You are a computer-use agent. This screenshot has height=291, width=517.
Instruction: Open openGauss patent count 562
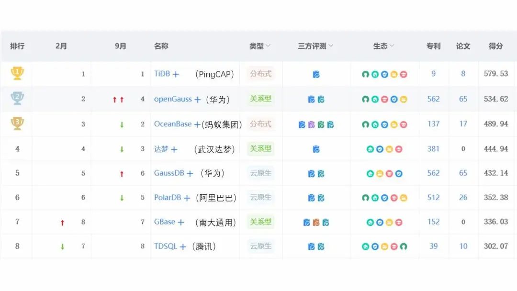pos(433,99)
